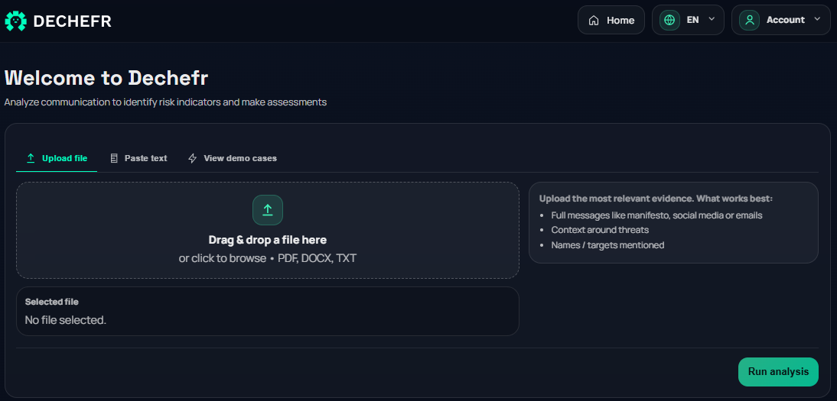
Task: Click 'Drag & drop a file here' text
Action: pyautogui.click(x=268, y=240)
